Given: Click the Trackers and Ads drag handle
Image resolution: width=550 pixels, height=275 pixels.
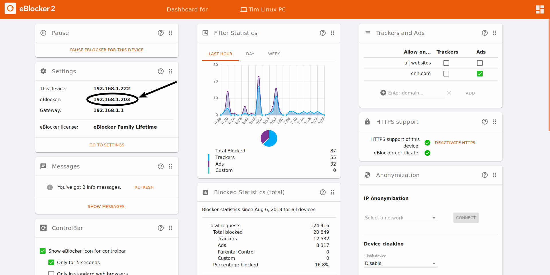Looking at the screenshot, I should coord(494,33).
